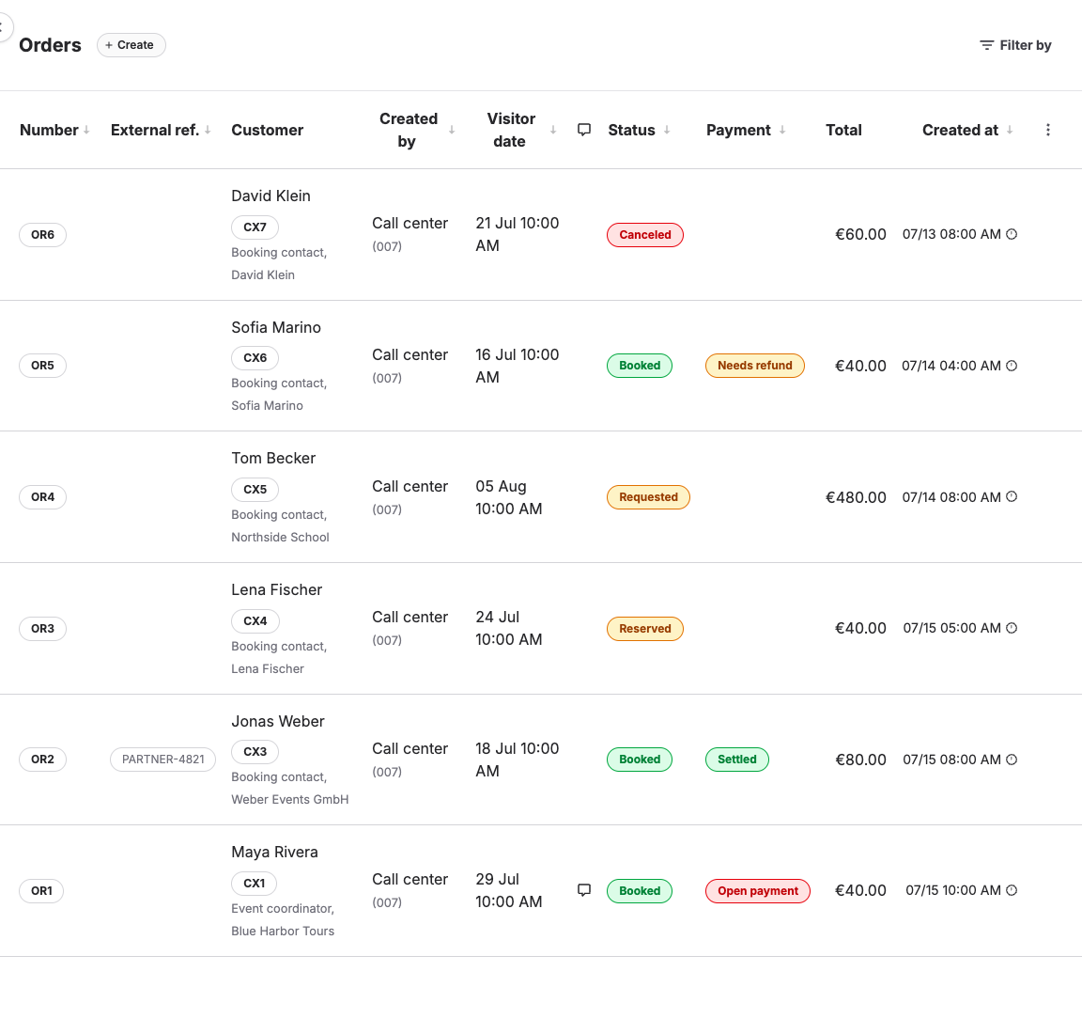This screenshot has width=1082, height=1034.
Task: Open order OR2
Action: (43, 760)
